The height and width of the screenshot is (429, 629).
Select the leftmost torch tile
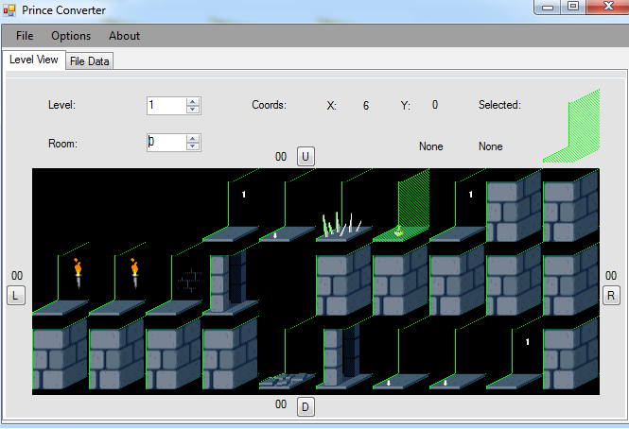tap(61, 281)
